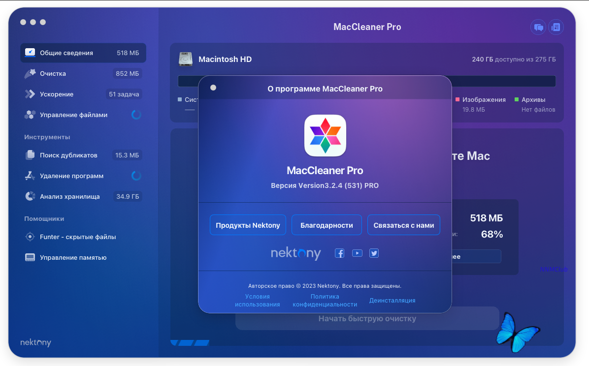Click the Удаление программ app icon
This screenshot has height=366, width=589.
point(30,176)
